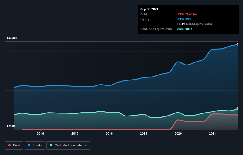243x155 pixels.
Task: Toggle the Cash And Equivalents legend button
Action: [x=68, y=146]
